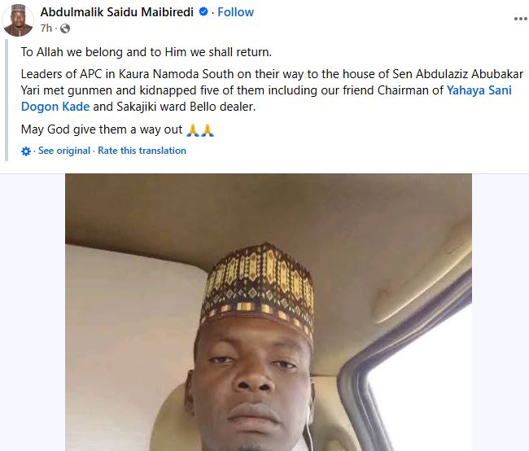Click the second praying hands emoji
Image resolution: width=529 pixels, height=451 pixels.
(x=207, y=129)
